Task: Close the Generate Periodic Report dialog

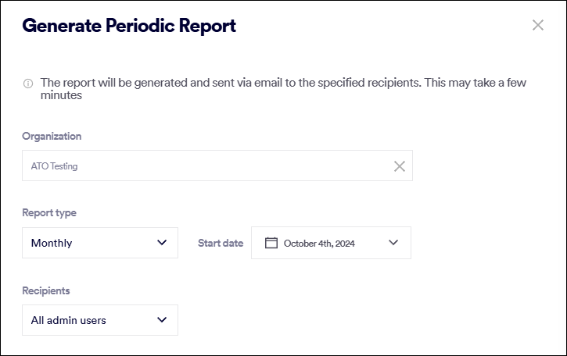Action: coord(538,25)
